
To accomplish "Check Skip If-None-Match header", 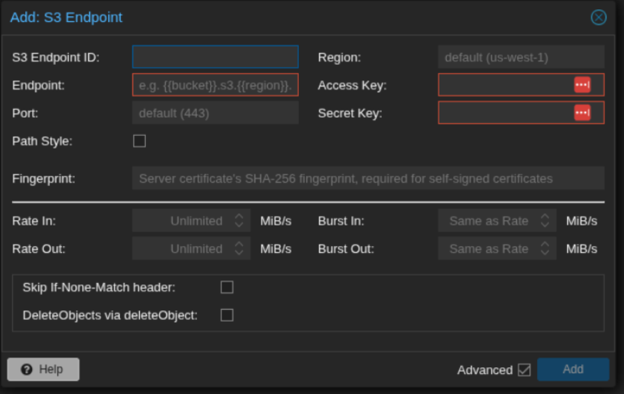I will (x=227, y=287).
